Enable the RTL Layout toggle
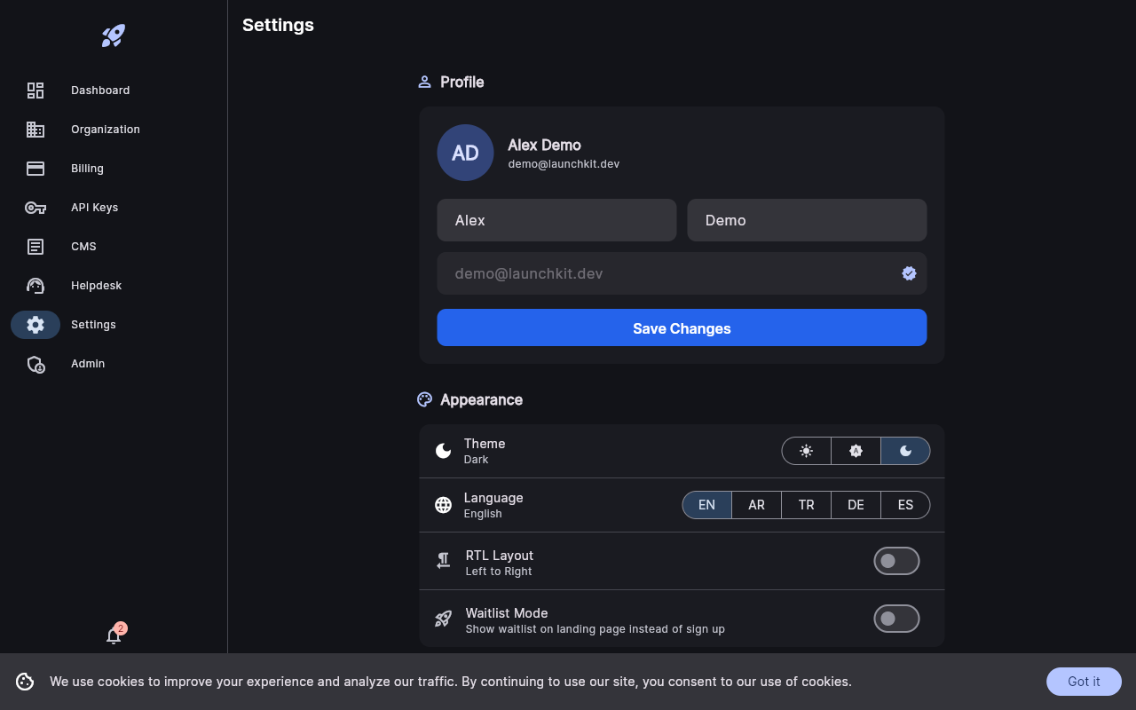1136x710 pixels. point(896,560)
